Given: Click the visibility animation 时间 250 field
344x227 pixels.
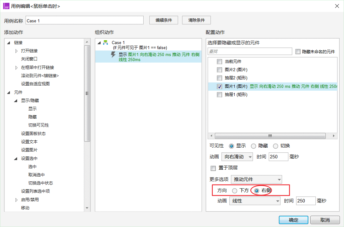Looking at the screenshot, I should point(278,157).
